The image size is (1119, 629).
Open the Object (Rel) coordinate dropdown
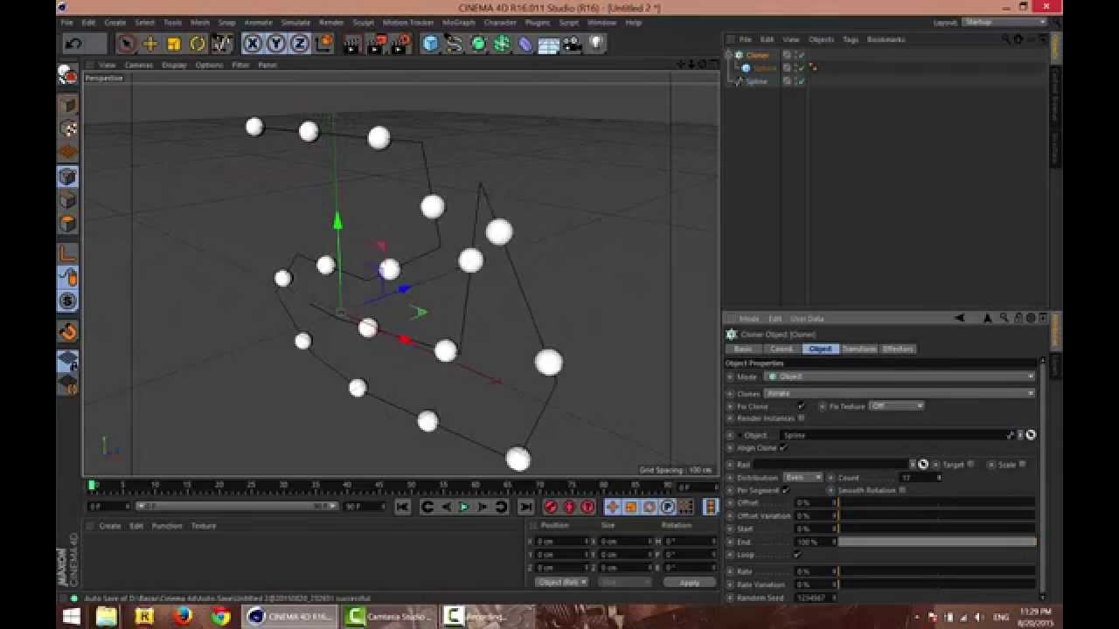[x=561, y=582]
